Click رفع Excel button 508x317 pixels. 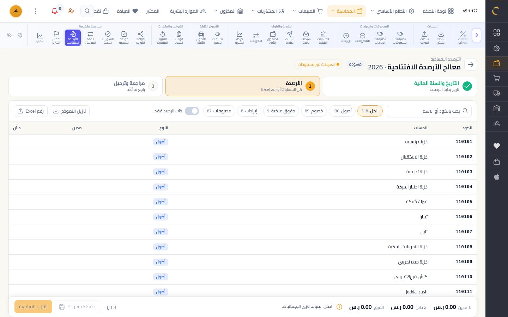coord(31,111)
